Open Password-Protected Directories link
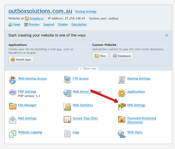This screenshot has height=149, width=175. coord(142,120)
